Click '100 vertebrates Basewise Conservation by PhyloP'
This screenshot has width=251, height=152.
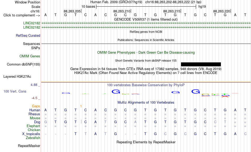click(x=146, y=85)
